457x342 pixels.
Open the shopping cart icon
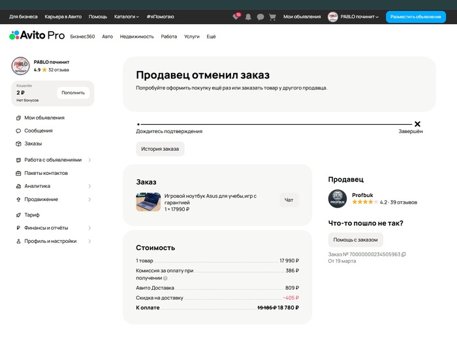click(272, 17)
